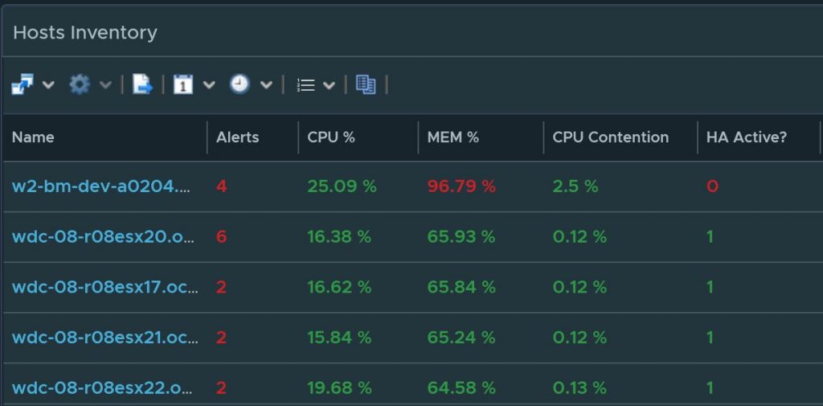
Task: Sort by the Alerts column header
Action: [237, 137]
